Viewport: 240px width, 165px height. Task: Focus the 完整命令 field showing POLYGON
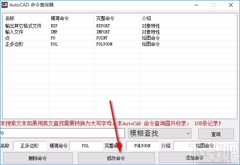coord(142,146)
